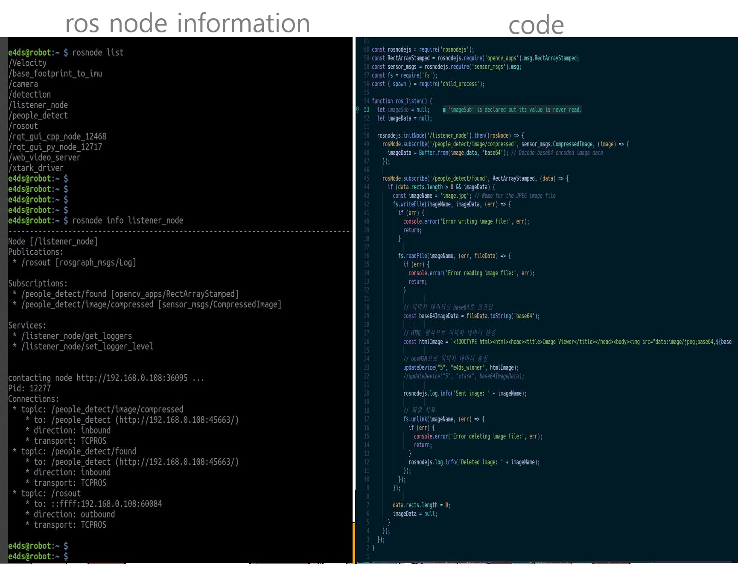738x564 pixels.
Task: Click the 'to: ::ffff:192.168.0.108:60084' line
Action: [x=98, y=504]
